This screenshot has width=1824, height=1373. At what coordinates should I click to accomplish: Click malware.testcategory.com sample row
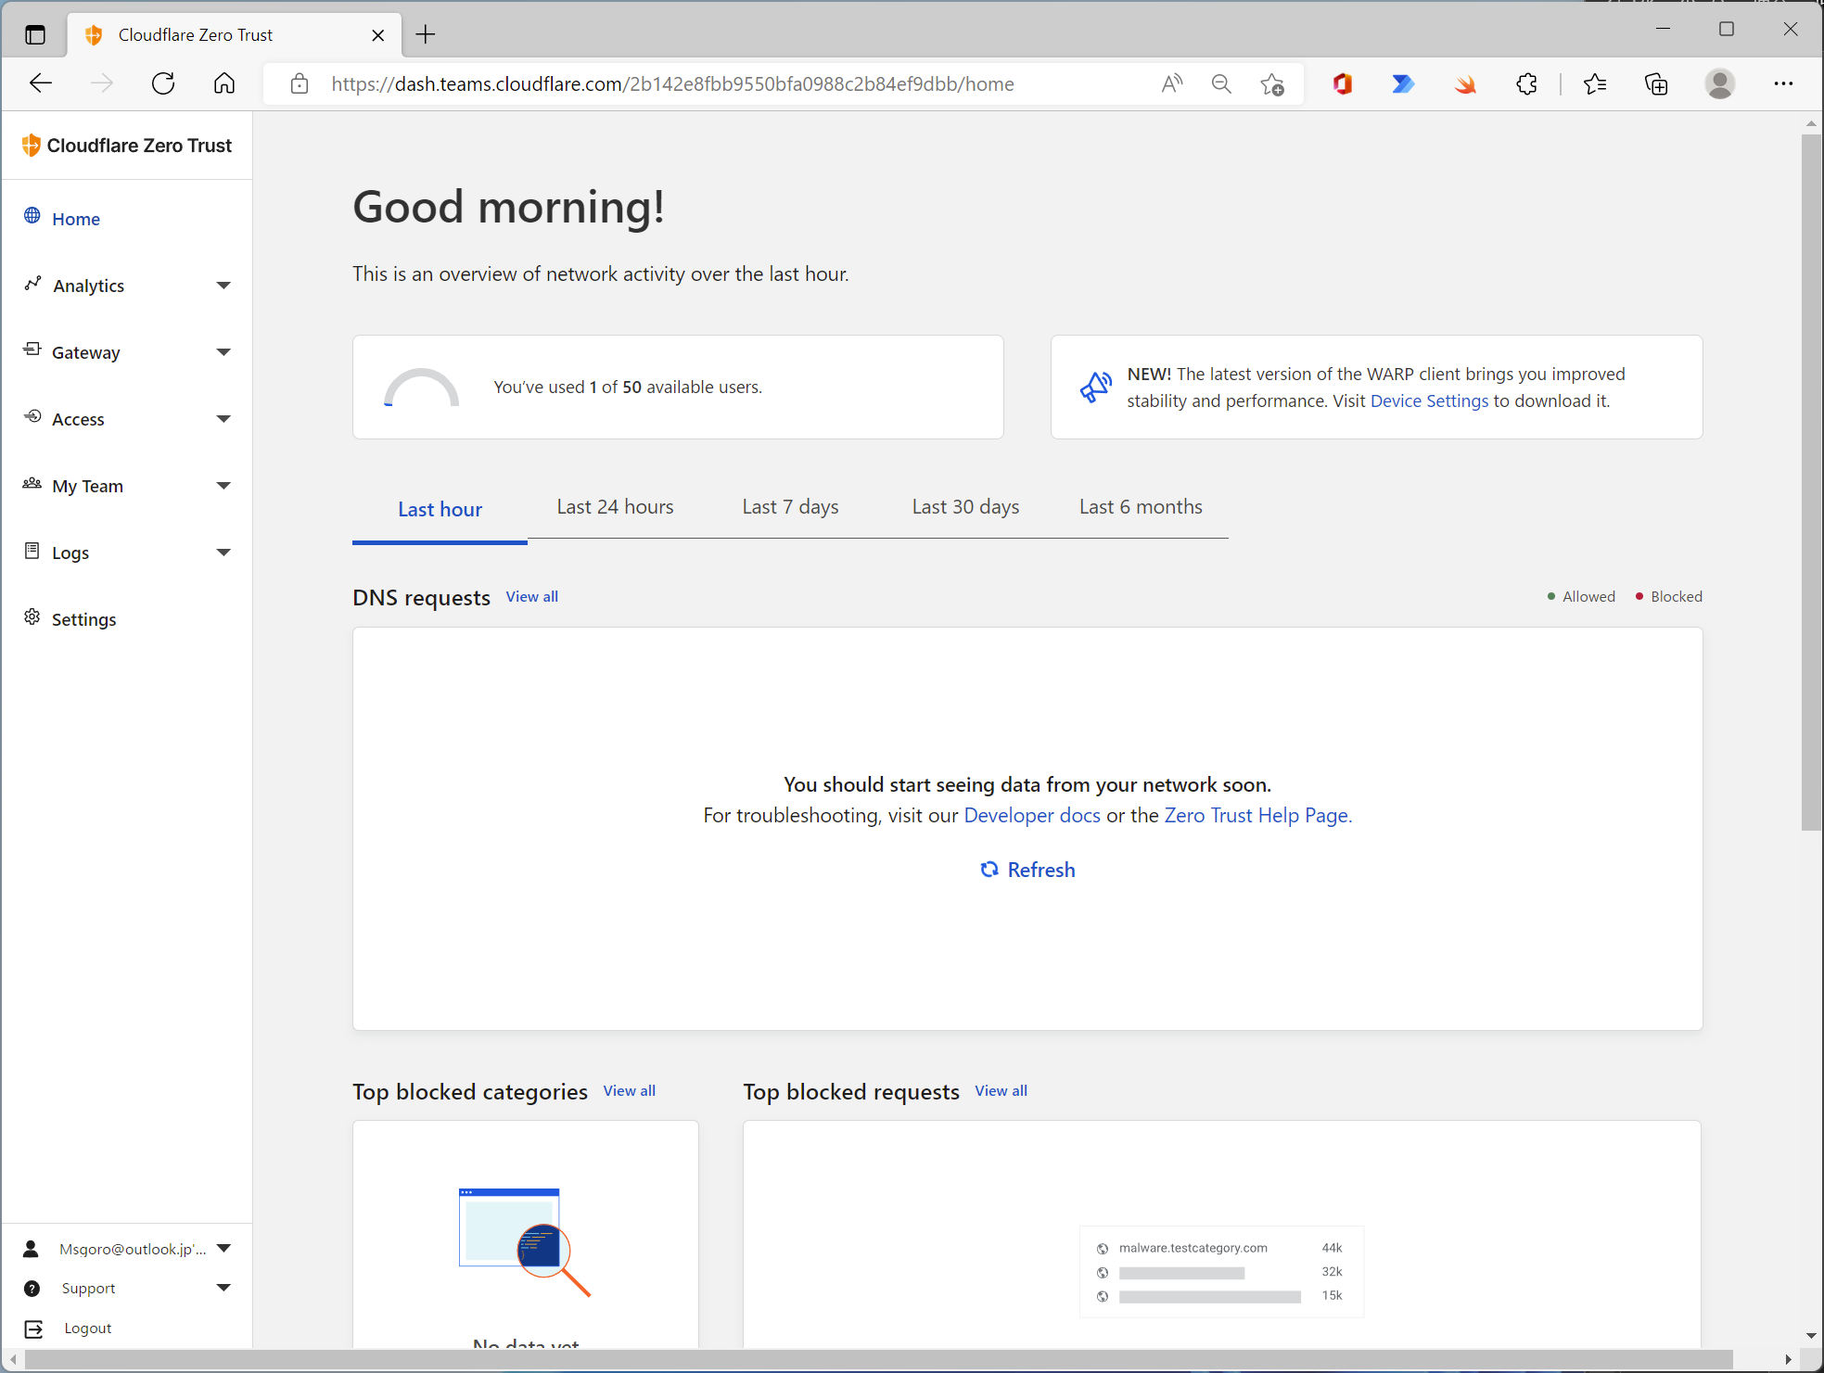(x=1220, y=1248)
